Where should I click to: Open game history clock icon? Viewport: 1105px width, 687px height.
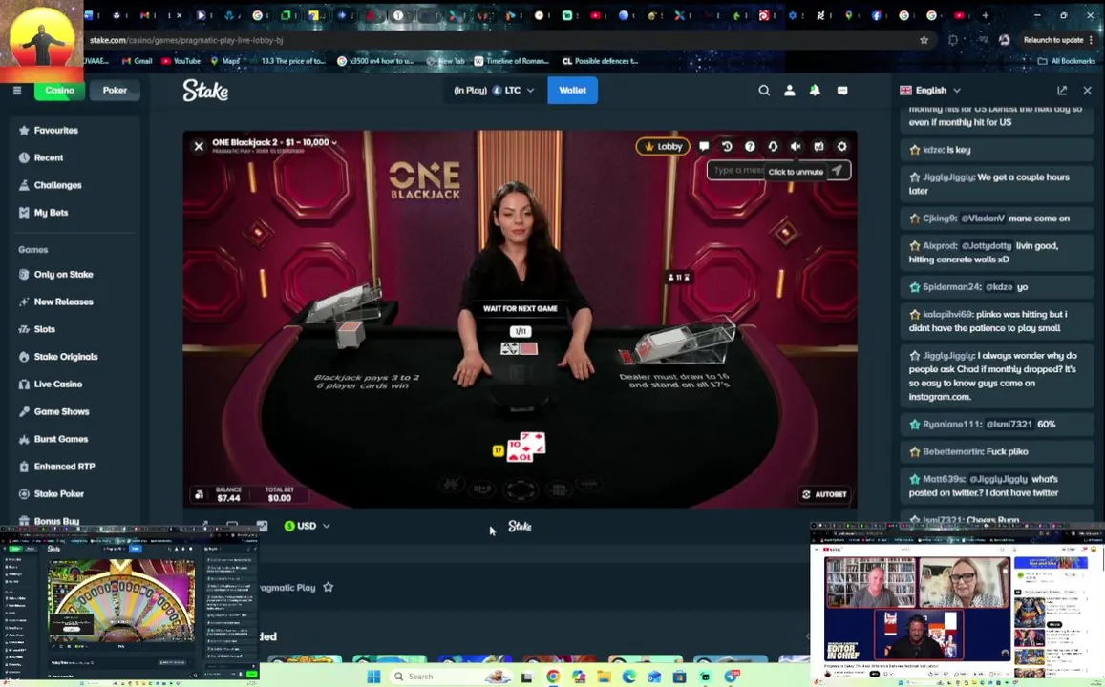click(727, 146)
